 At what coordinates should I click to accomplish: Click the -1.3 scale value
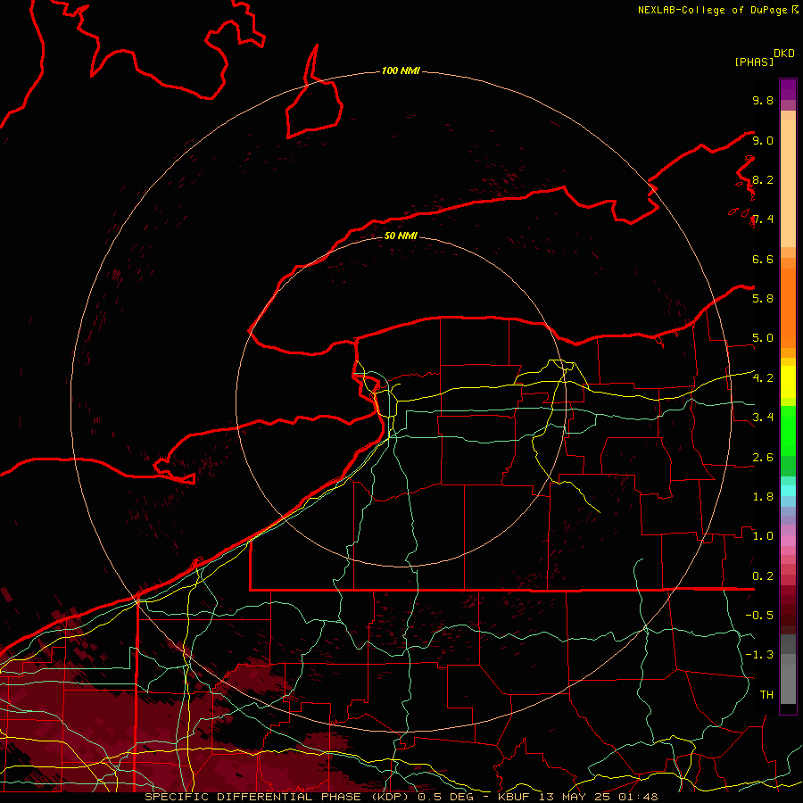coord(759,655)
